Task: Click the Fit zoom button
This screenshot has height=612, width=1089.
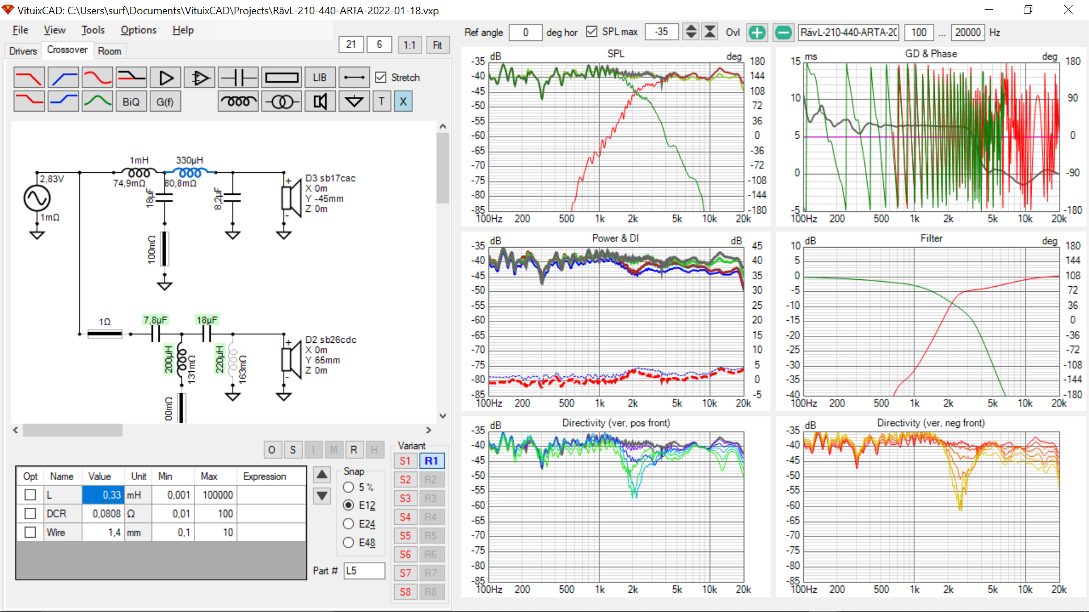Action: [x=437, y=45]
